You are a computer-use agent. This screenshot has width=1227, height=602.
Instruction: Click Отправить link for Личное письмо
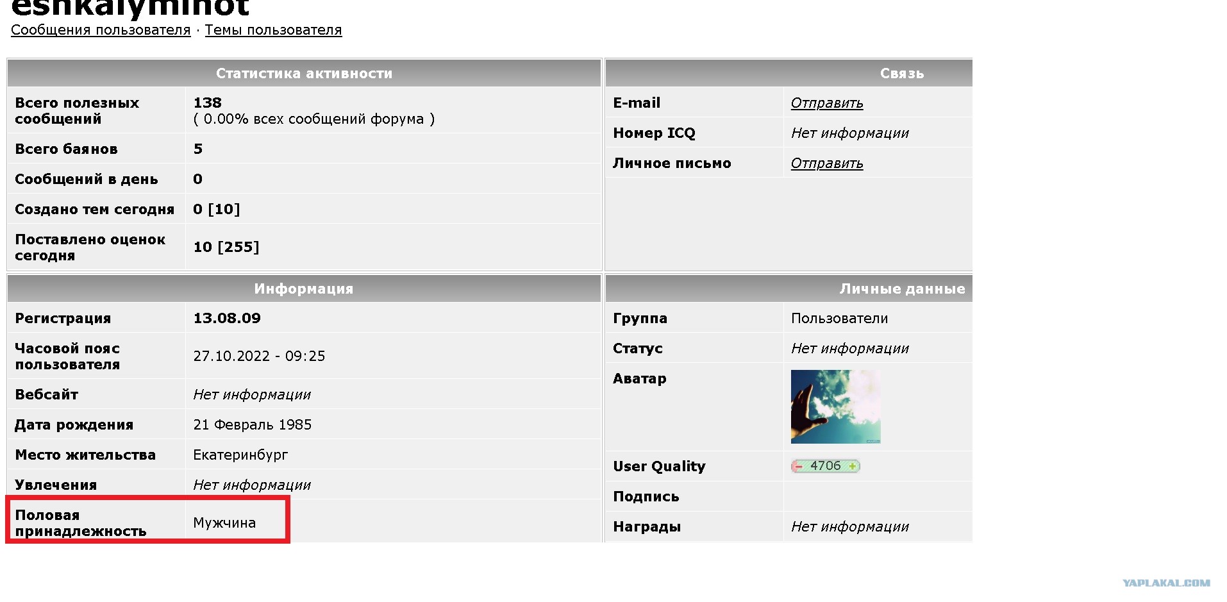[x=827, y=163]
